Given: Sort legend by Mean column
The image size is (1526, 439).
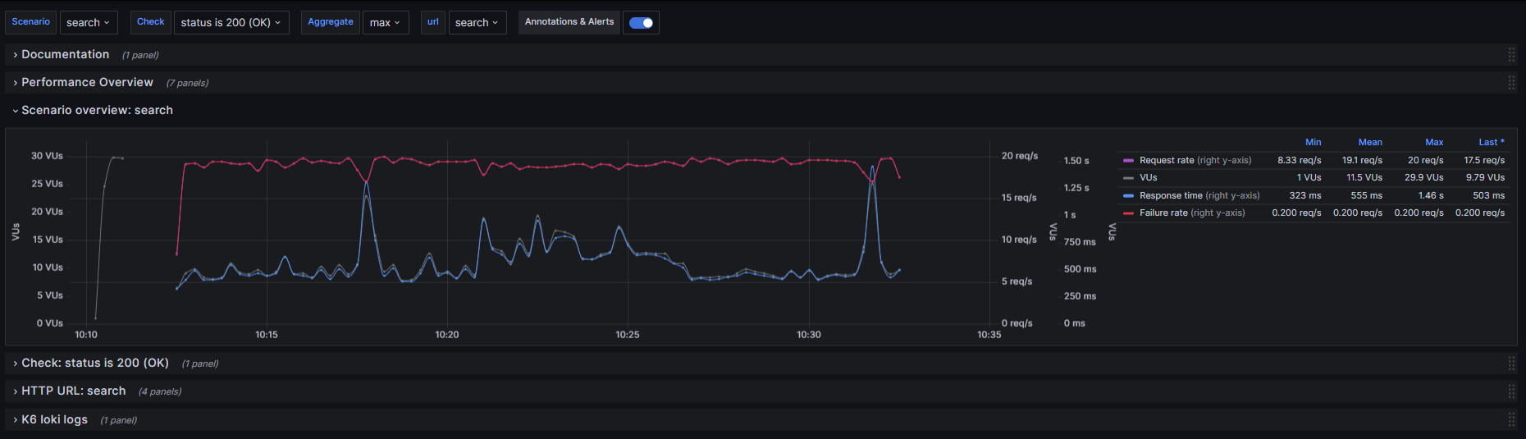Looking at the screenshot, I should click(1369, 142).
